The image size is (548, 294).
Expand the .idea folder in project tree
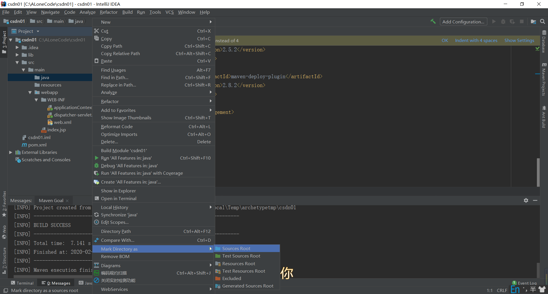(17, 47)
